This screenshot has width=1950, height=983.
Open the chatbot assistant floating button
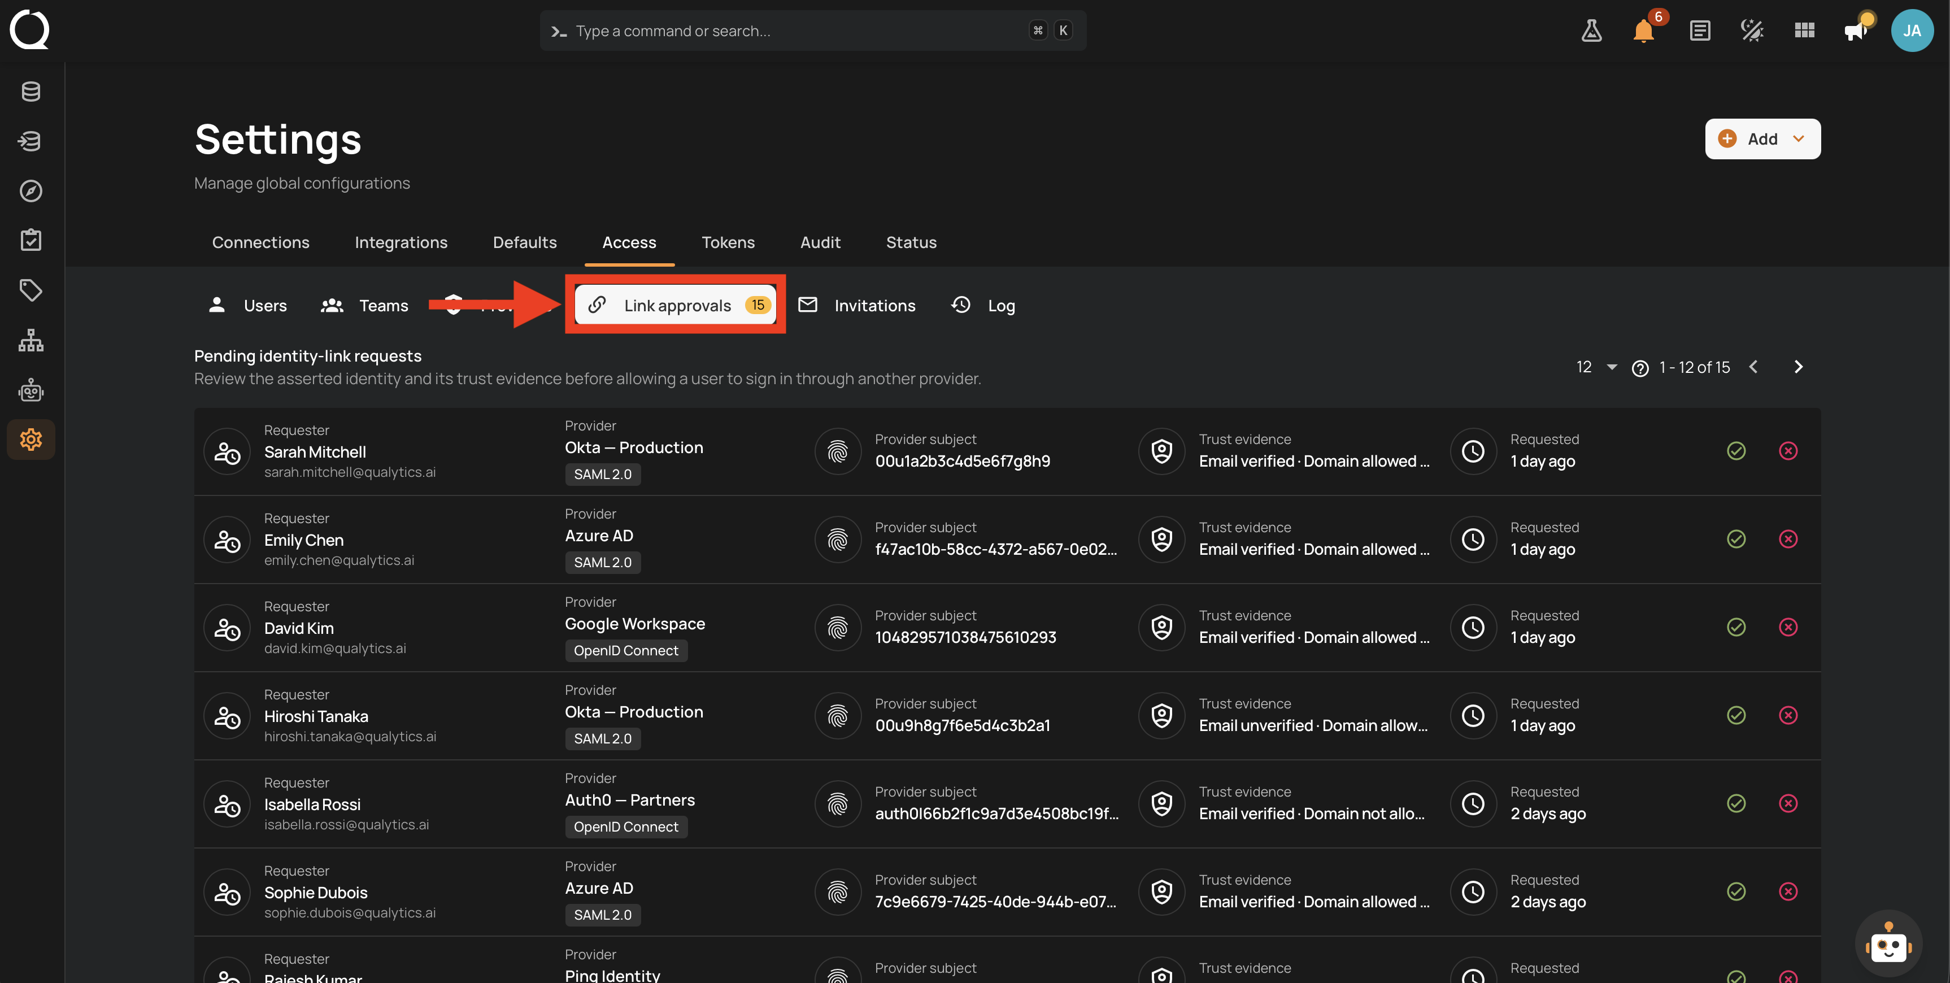point(1888,943)
